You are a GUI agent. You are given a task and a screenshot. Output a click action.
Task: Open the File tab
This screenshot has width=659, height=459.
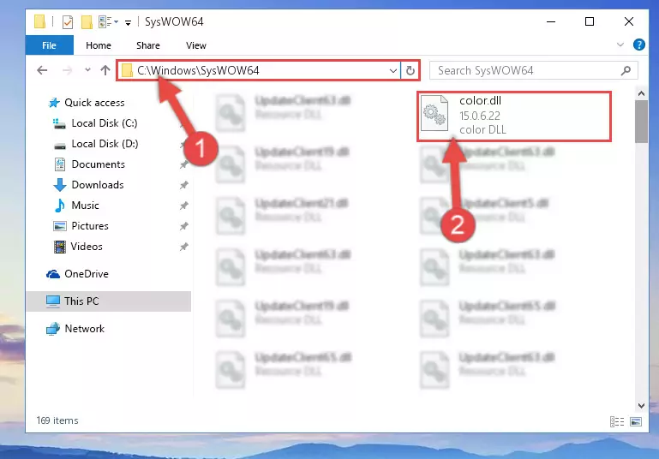pos(49,45)
